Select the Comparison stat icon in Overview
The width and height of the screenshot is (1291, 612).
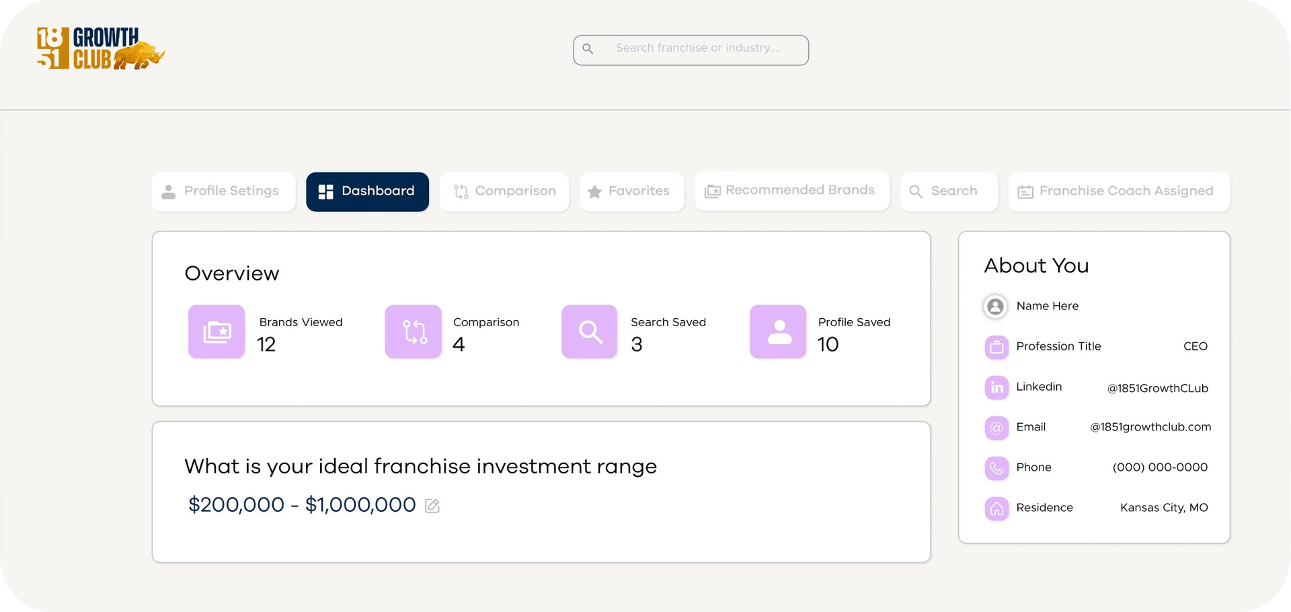pyautogui.click(x=413, y=332)
